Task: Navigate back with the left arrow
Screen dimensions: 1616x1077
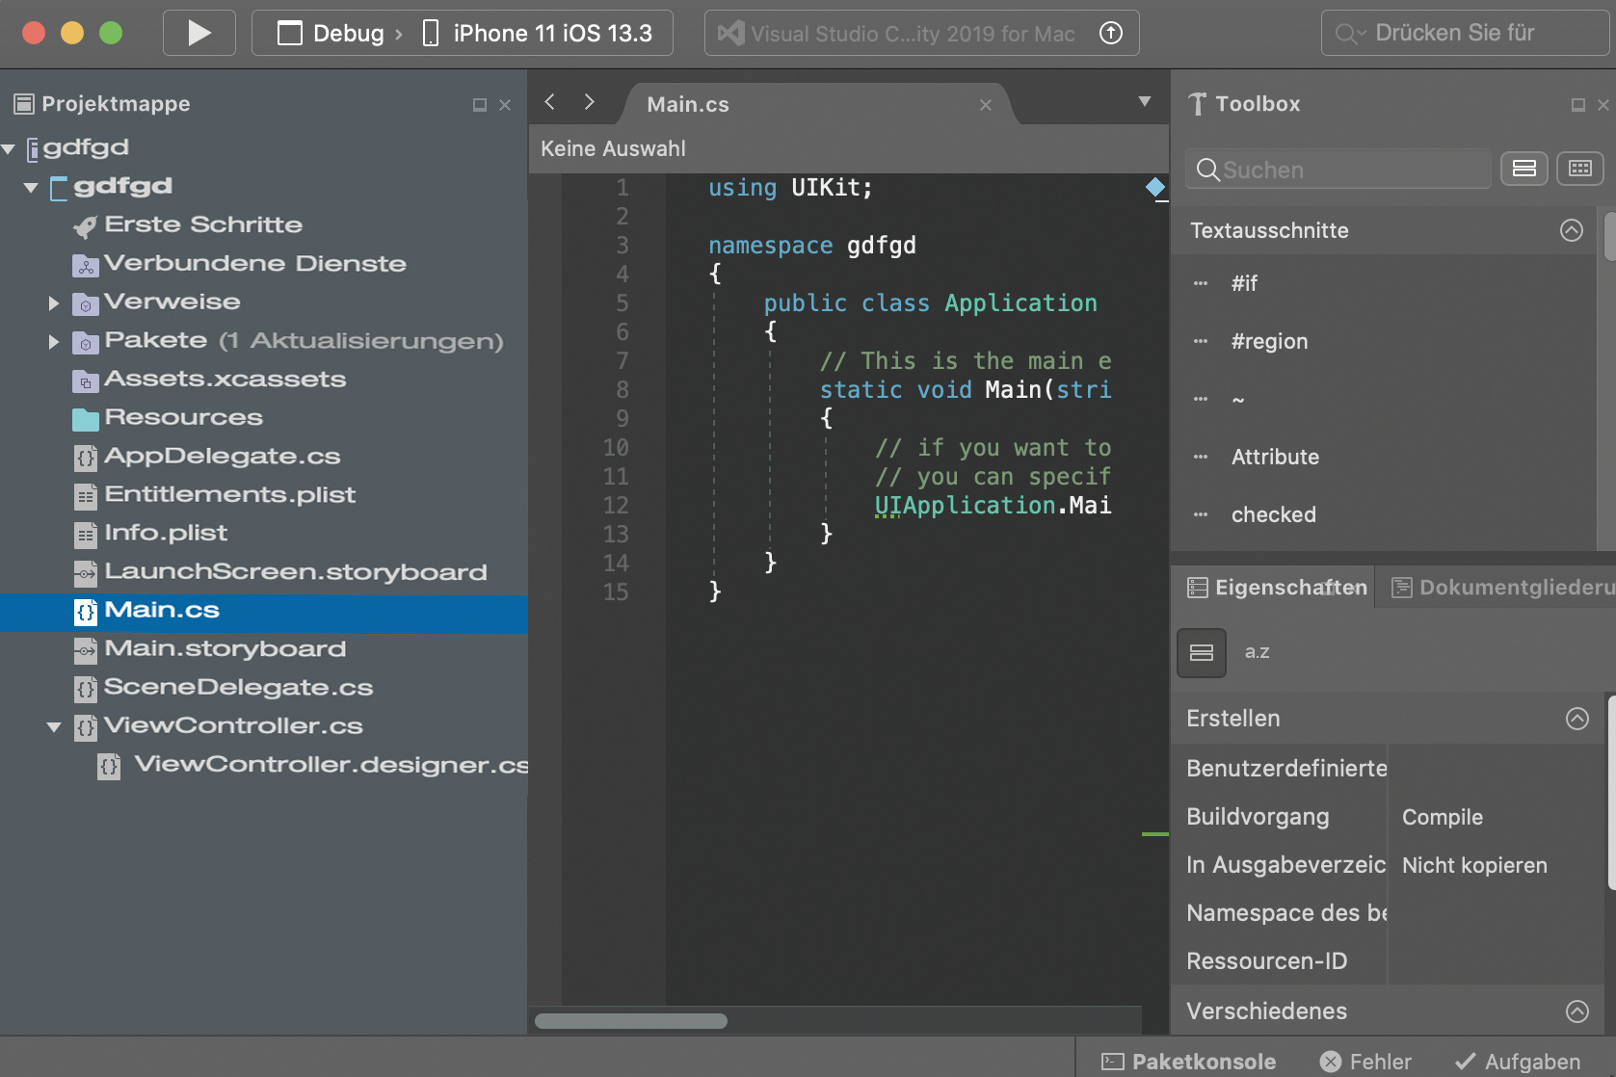Action: tap(549, 102)
